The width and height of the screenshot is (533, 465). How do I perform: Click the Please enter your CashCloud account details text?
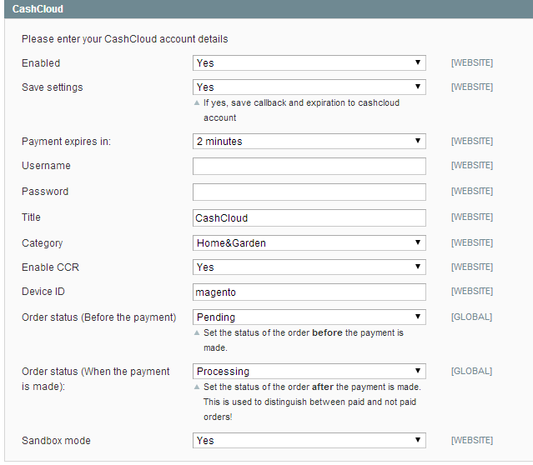(125, 39)
